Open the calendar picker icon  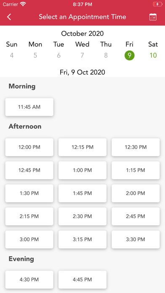coord(153,17)
